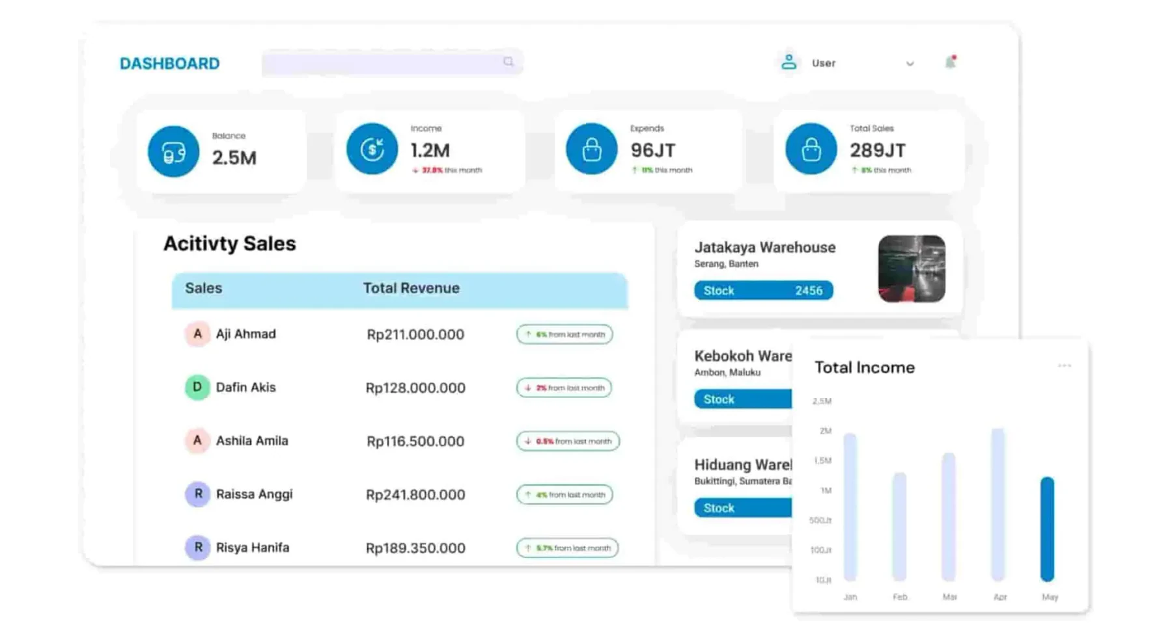Click the Total Revenue column header
The width and height of the screenshot is (1172, 634).
(x=411, y=288)
